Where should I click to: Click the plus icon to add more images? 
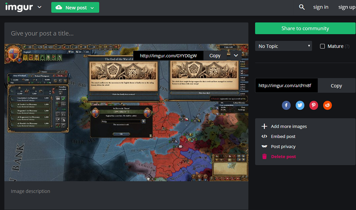(x=264, y=126)
